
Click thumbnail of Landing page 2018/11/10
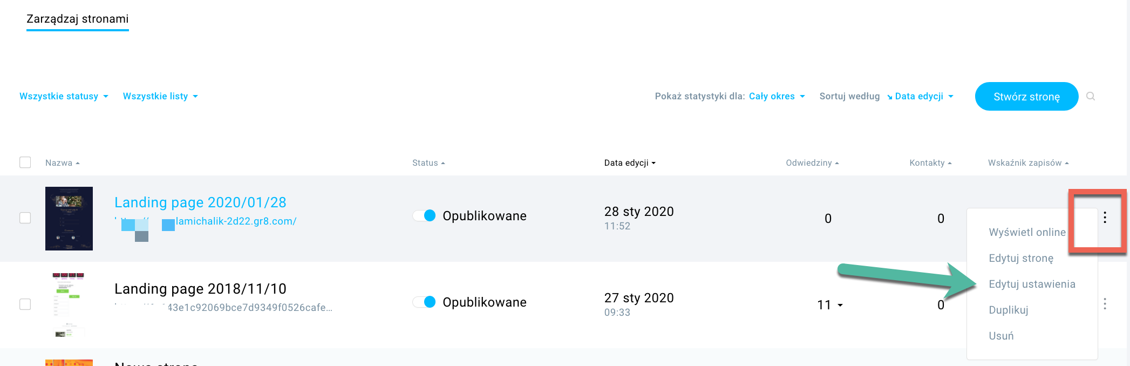point(69,305)
